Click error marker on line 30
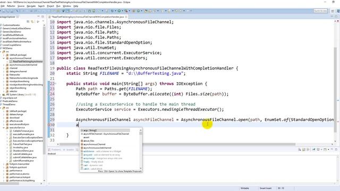Viewport: 340px width, 191px height. [49, 125]
